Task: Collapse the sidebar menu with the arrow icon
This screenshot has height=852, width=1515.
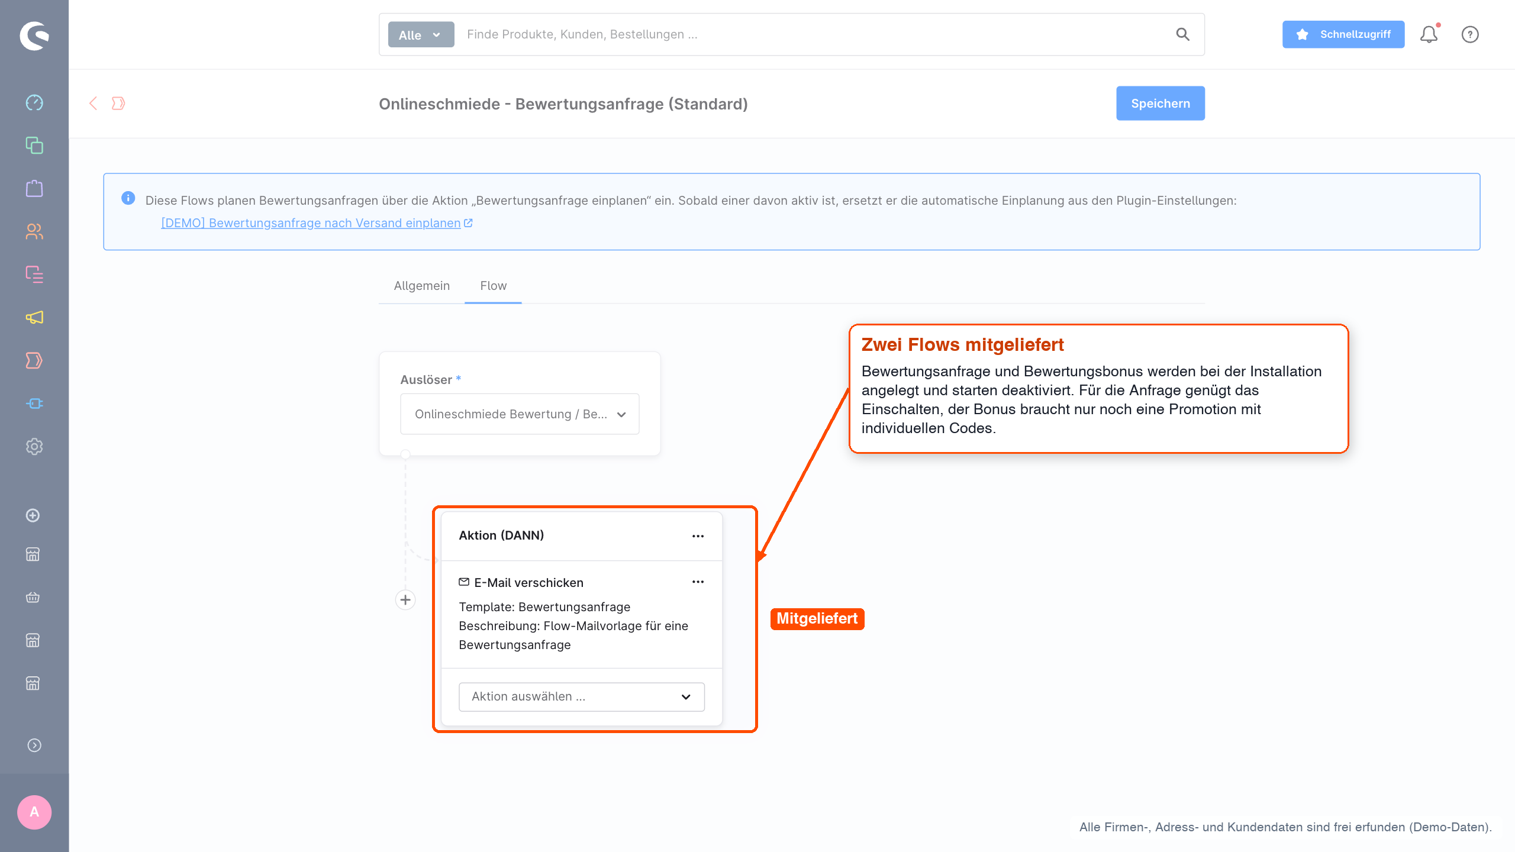Action: coord(34,745)
